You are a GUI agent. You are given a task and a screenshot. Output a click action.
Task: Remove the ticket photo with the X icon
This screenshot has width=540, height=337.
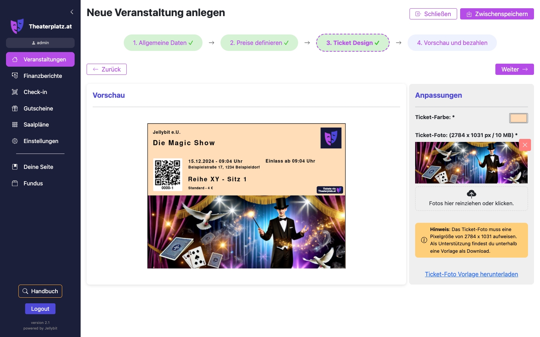525,145
